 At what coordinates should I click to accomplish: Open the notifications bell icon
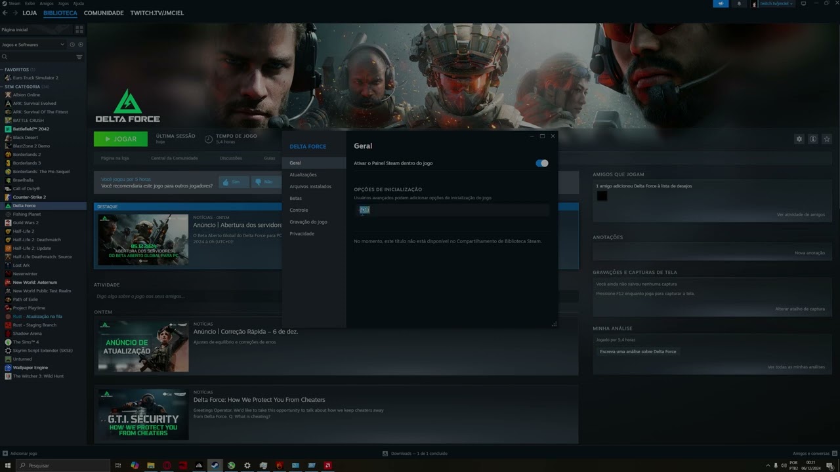pos(740,3)
